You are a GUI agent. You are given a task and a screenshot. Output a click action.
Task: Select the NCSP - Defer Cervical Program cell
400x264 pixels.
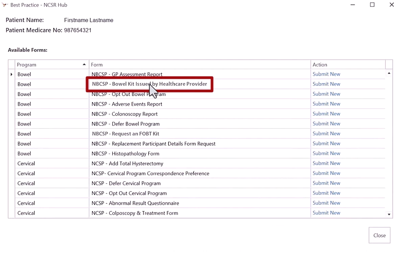200,184
